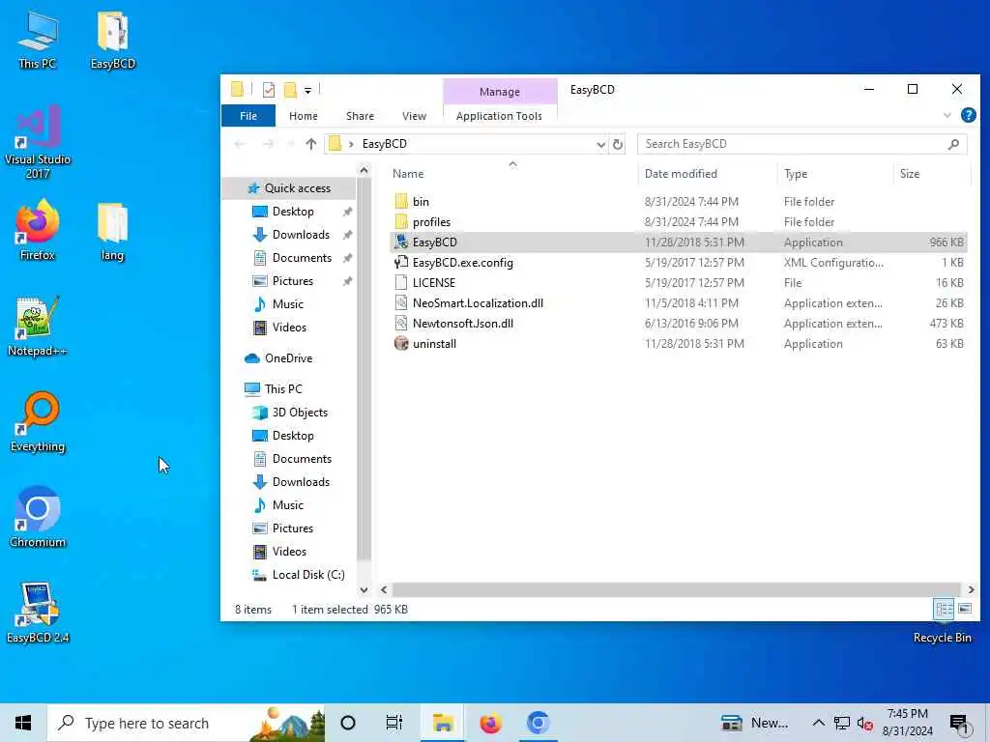Open Explorer Help question mark icon
Viewport: 990px width, 742px height.
[968, 116]
